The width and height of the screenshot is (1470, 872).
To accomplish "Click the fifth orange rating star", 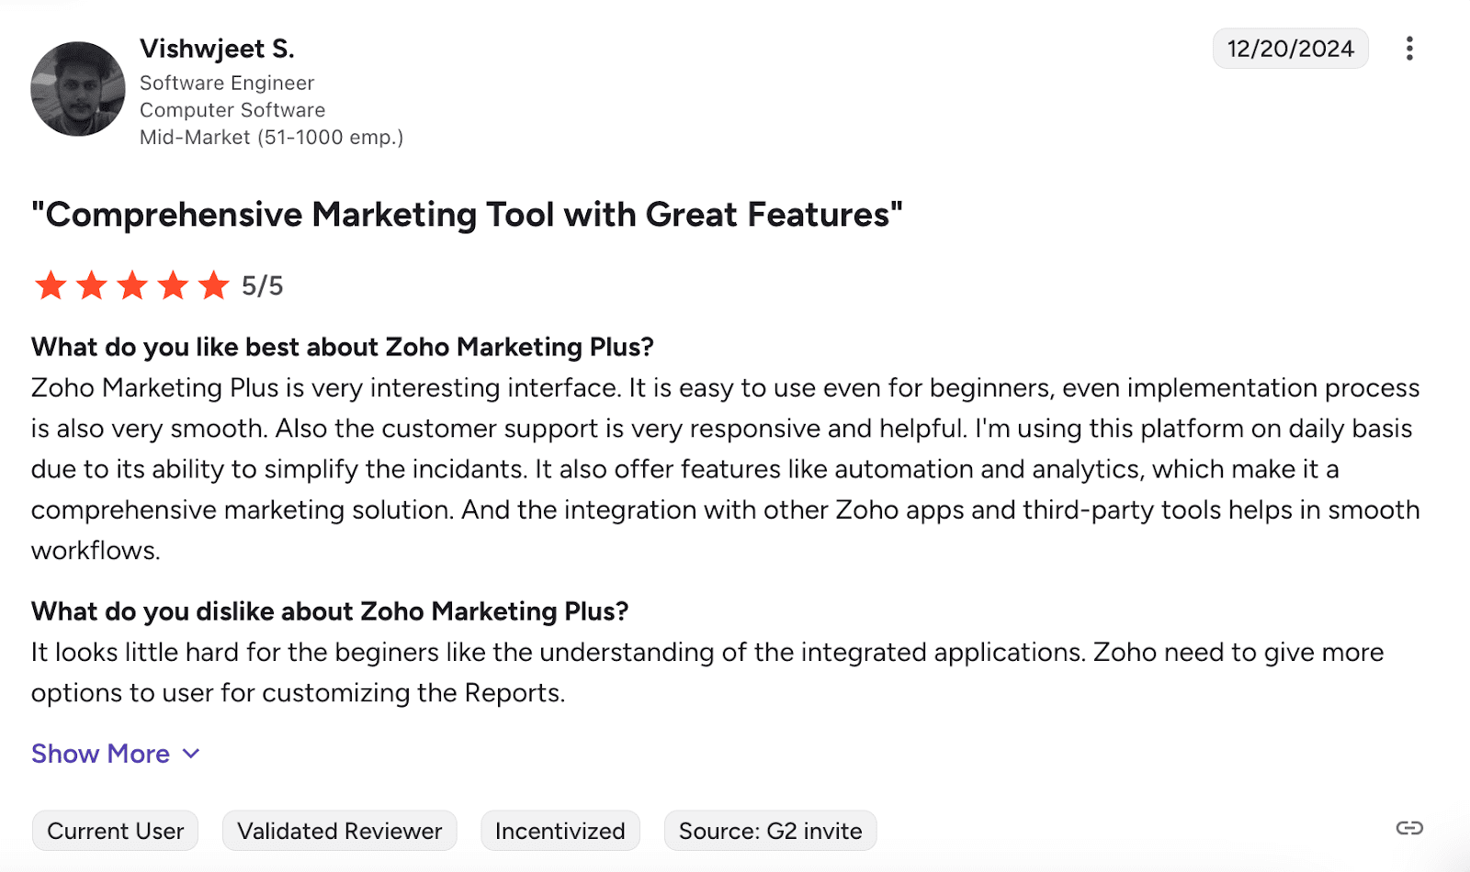I will (x=214, y=285).
